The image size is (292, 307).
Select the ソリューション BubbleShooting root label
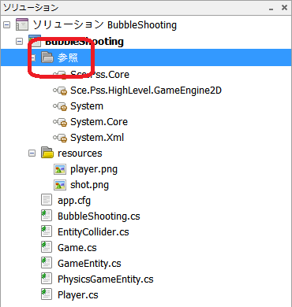pyautogui.click(x=105, y=25)
